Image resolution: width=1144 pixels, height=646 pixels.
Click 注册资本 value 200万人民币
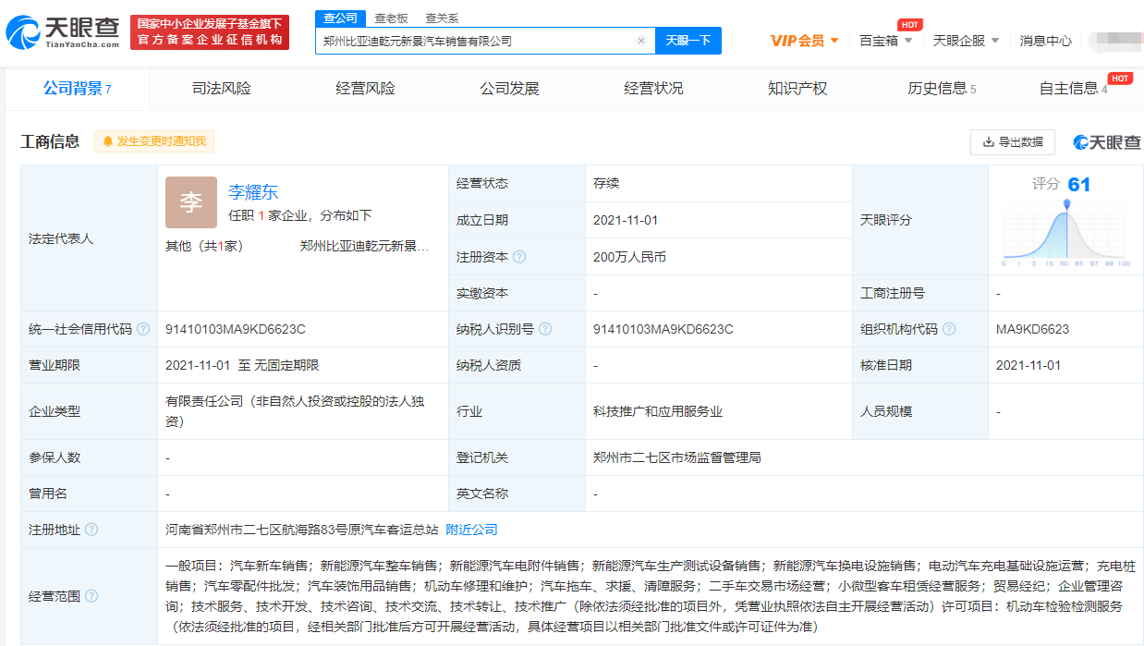[x=629, y=257]
